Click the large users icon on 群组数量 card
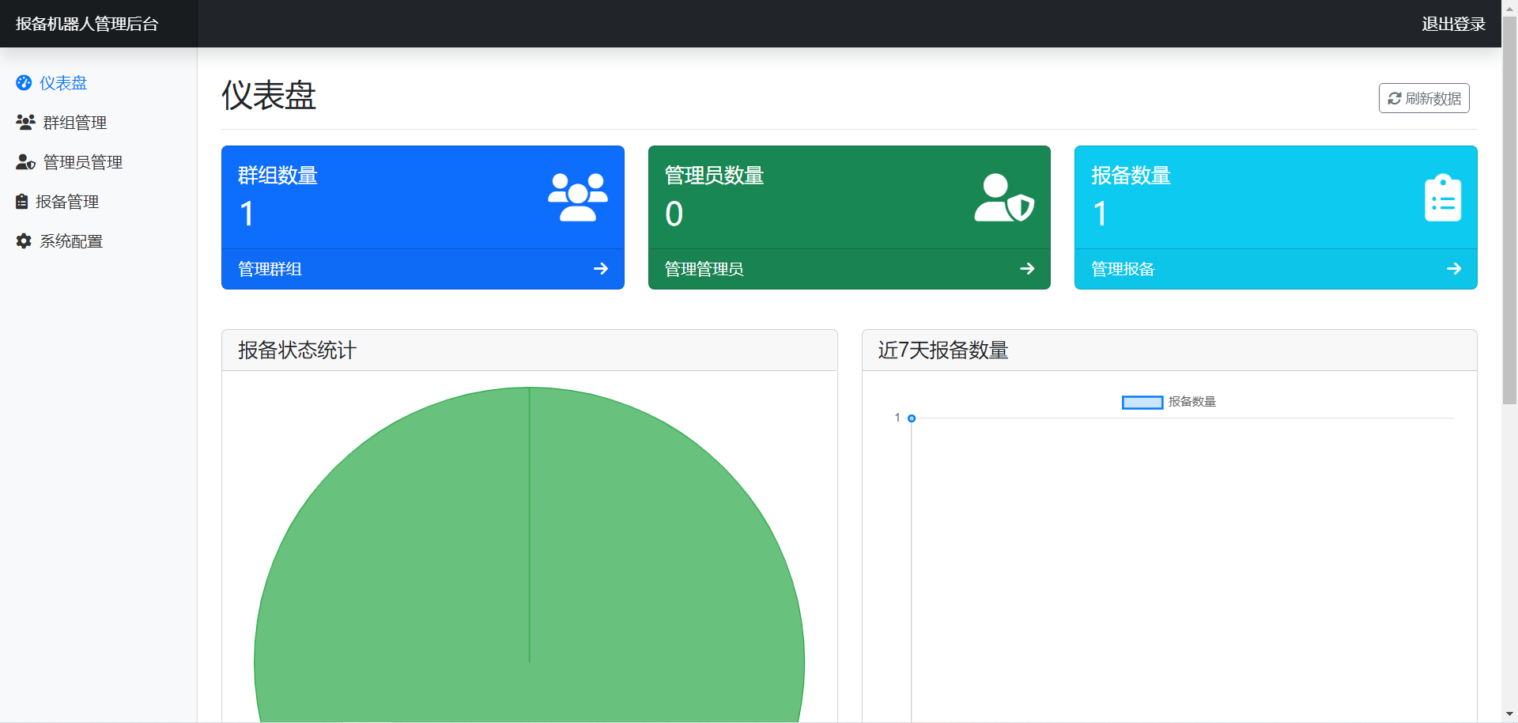 577,197
